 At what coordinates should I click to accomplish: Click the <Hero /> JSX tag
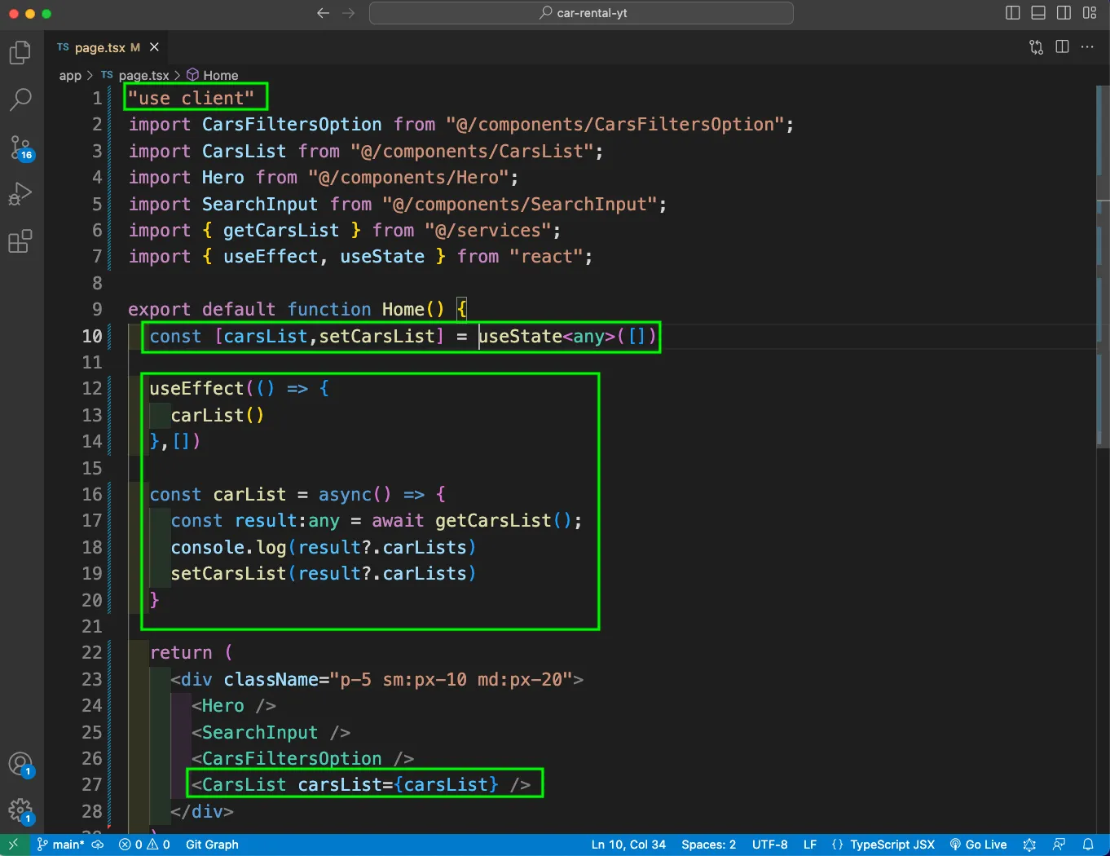point(234,706)
